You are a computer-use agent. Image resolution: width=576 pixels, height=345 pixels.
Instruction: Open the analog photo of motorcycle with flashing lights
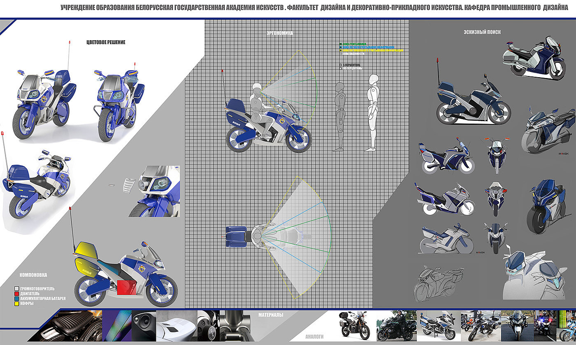546,326
